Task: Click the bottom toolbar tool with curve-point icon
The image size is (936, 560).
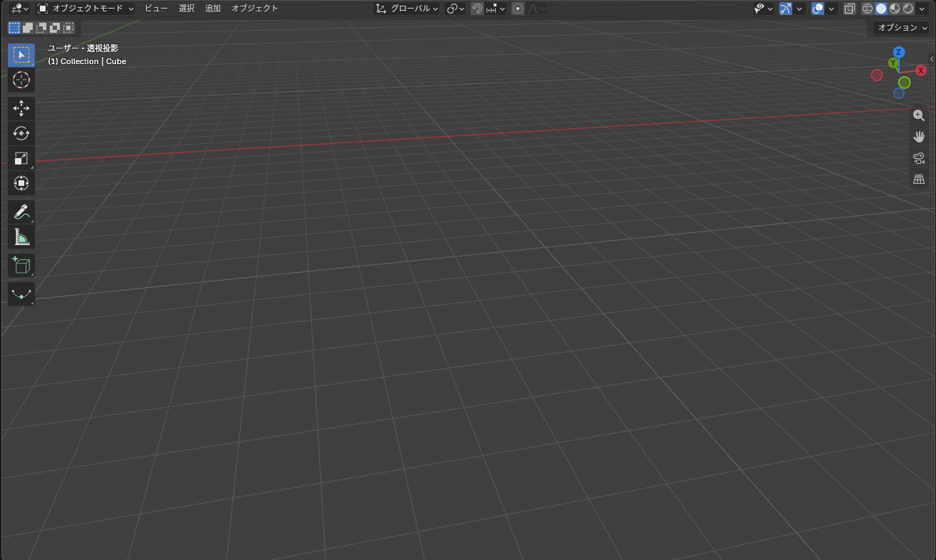Action: coord(21,294)
